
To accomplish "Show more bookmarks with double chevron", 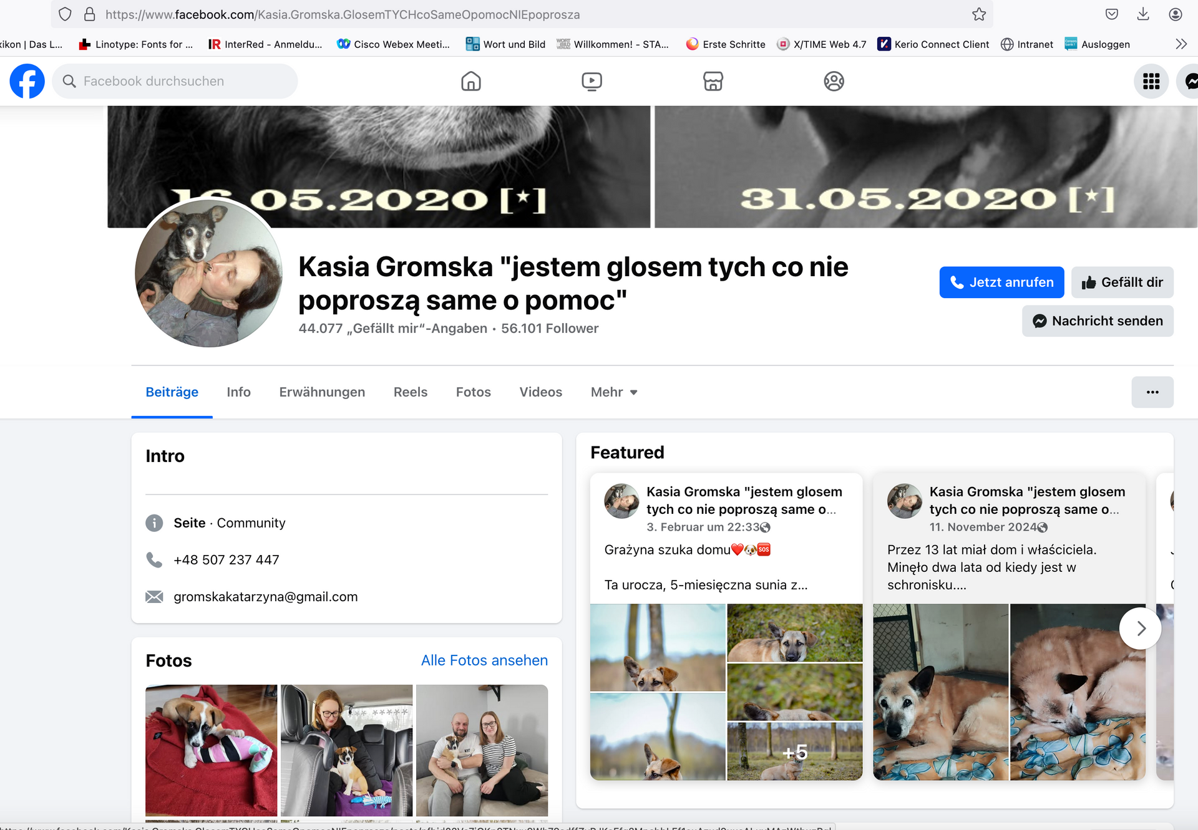I will (x=1181, y=44).
